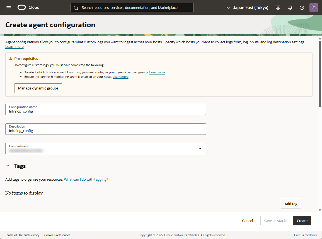Click the page vertical scrollbar down arrow
322x239 pixels.
coord(320,210)
